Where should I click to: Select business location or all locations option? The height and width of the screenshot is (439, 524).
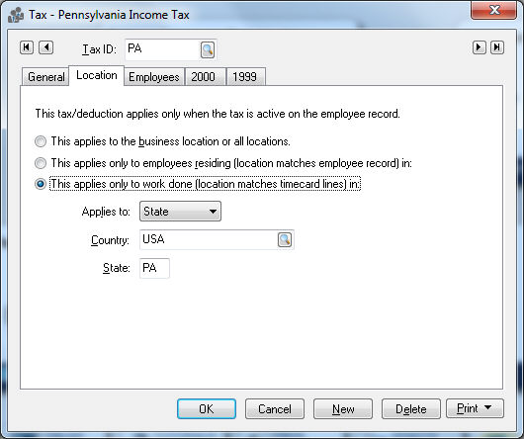pos(41,141)
